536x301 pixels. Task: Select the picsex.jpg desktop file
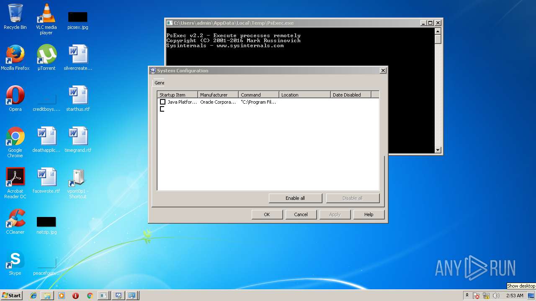(x=77, y=20)
